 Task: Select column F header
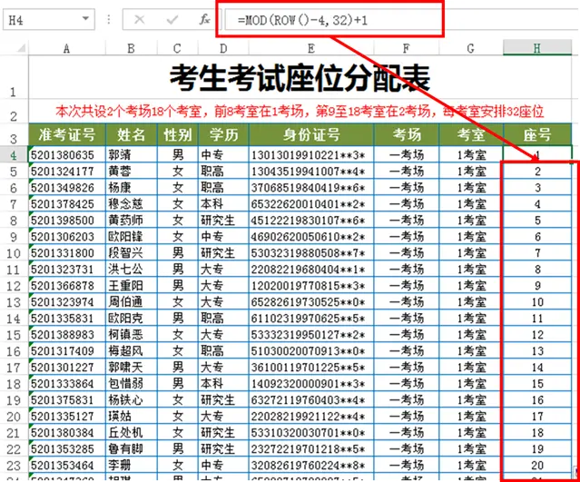point(406,48)
